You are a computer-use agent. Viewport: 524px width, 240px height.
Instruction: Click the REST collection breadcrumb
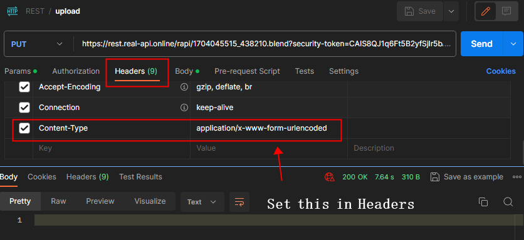tap(35, 11)
